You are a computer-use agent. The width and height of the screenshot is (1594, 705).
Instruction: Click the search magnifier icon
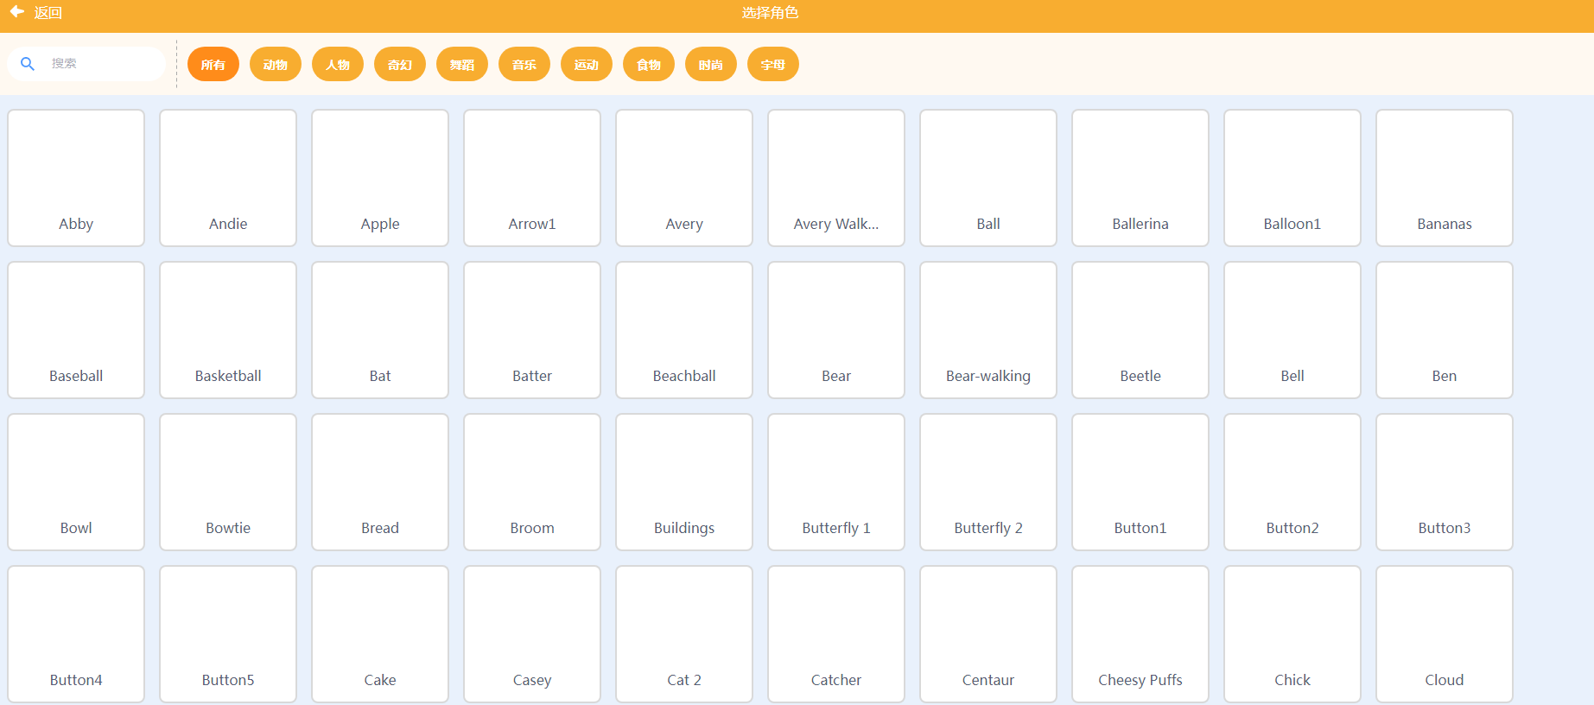point(28,64)
